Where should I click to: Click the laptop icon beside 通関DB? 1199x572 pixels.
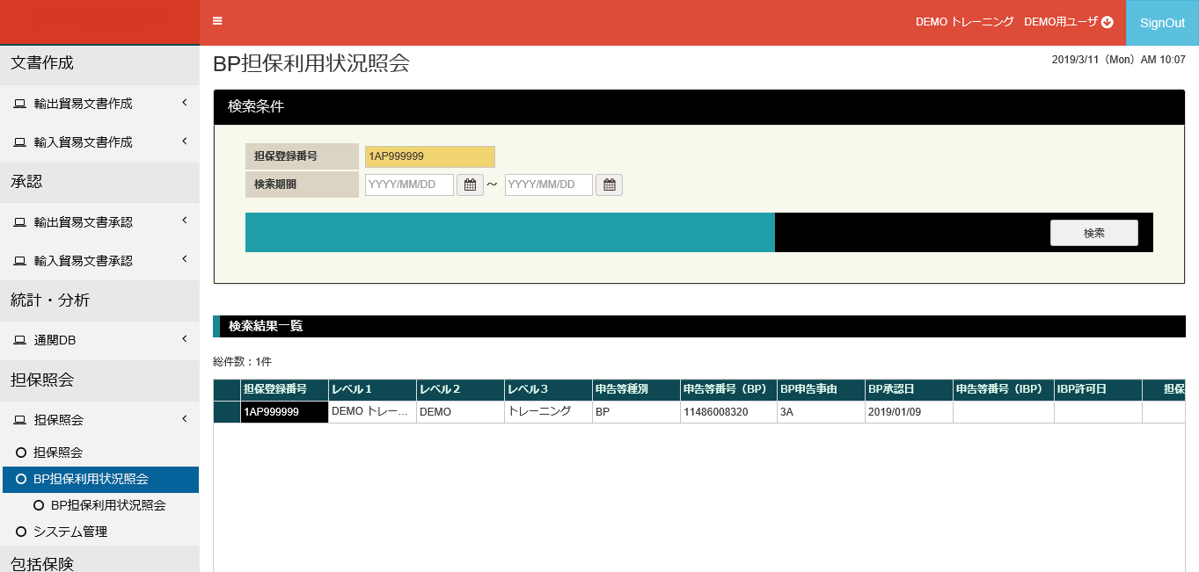[x=19, y=340]
